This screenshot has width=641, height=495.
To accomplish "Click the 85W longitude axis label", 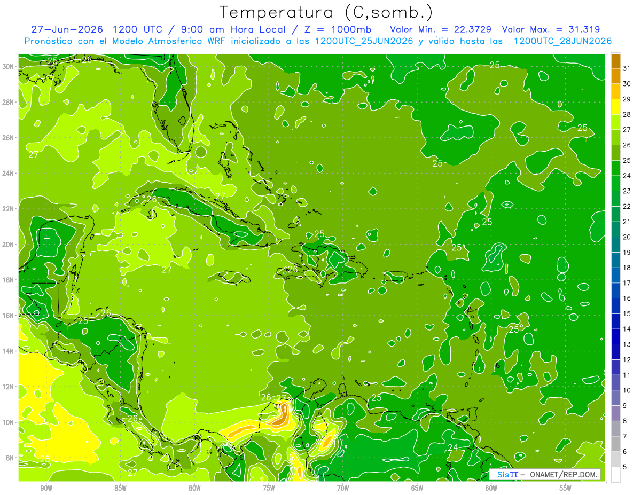I will pyautogui.click(x=121, y=488).
